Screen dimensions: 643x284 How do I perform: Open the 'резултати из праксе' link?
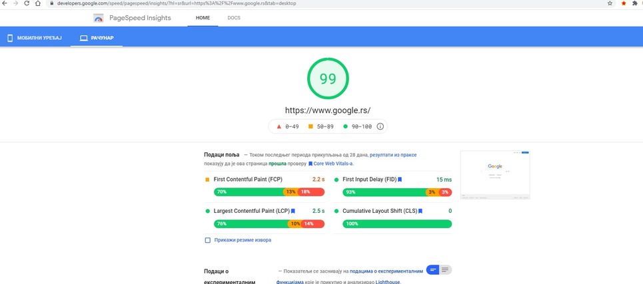[393, 155]
